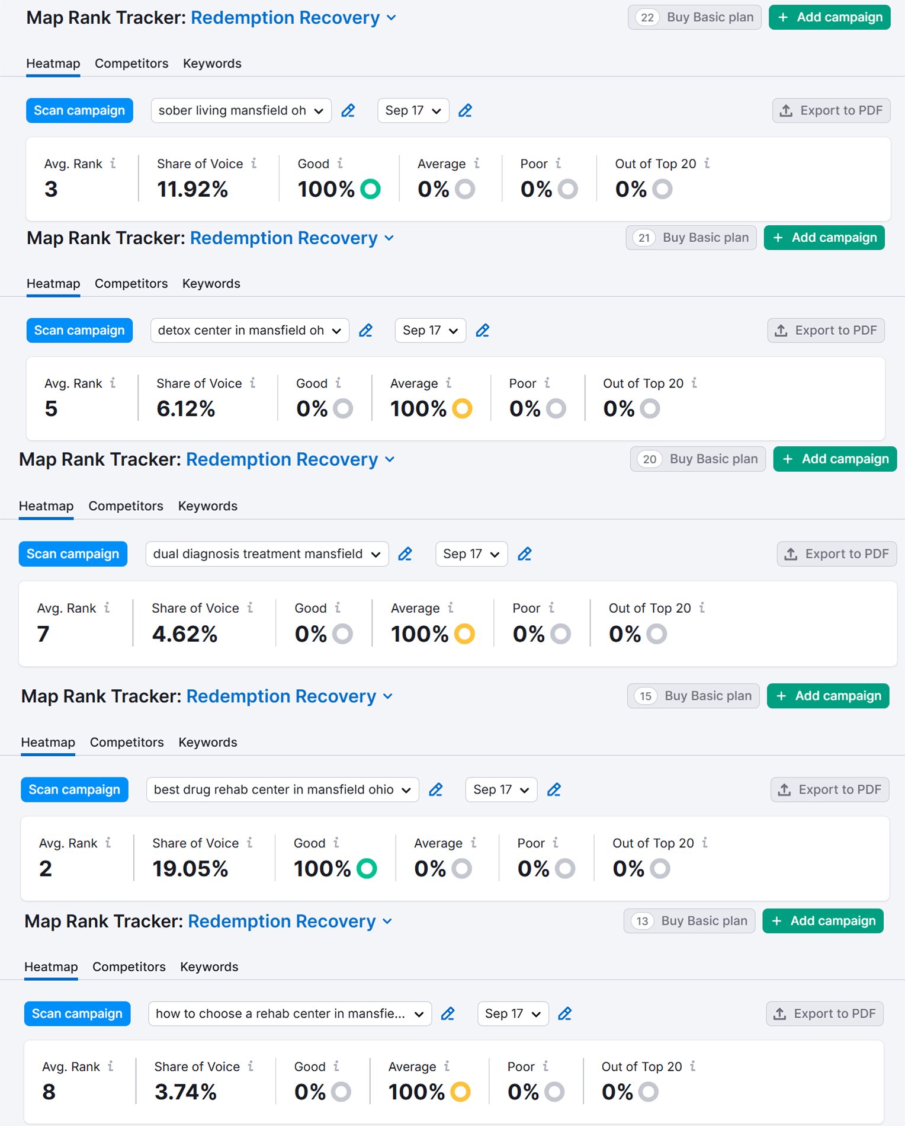The height and width of the screenshot is (1126, 905).
Task: Click edit pencil beside 'best drug rehab center' keyword
Action: click(436, 790)
